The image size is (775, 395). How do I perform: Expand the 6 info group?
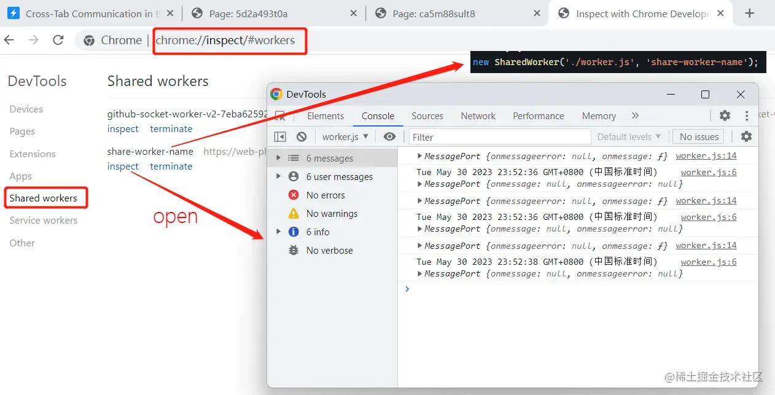(279, 232)
